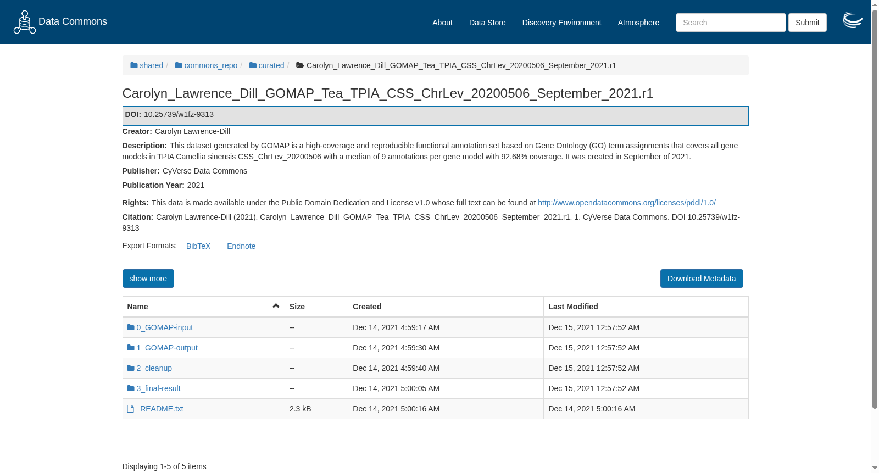Go to the shared breadcrumb link

pyautogui.click(x=151, y=65)
